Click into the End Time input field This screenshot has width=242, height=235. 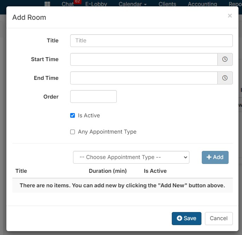tap(144, 78)
